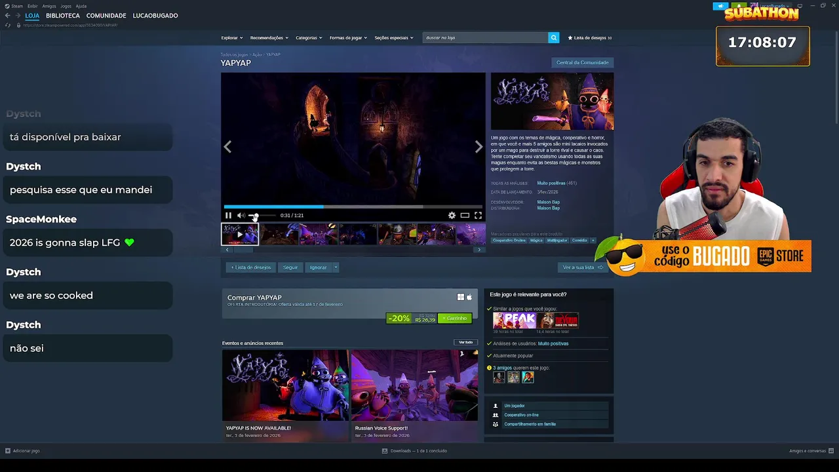Open the Exibir menu

[33, 6]
